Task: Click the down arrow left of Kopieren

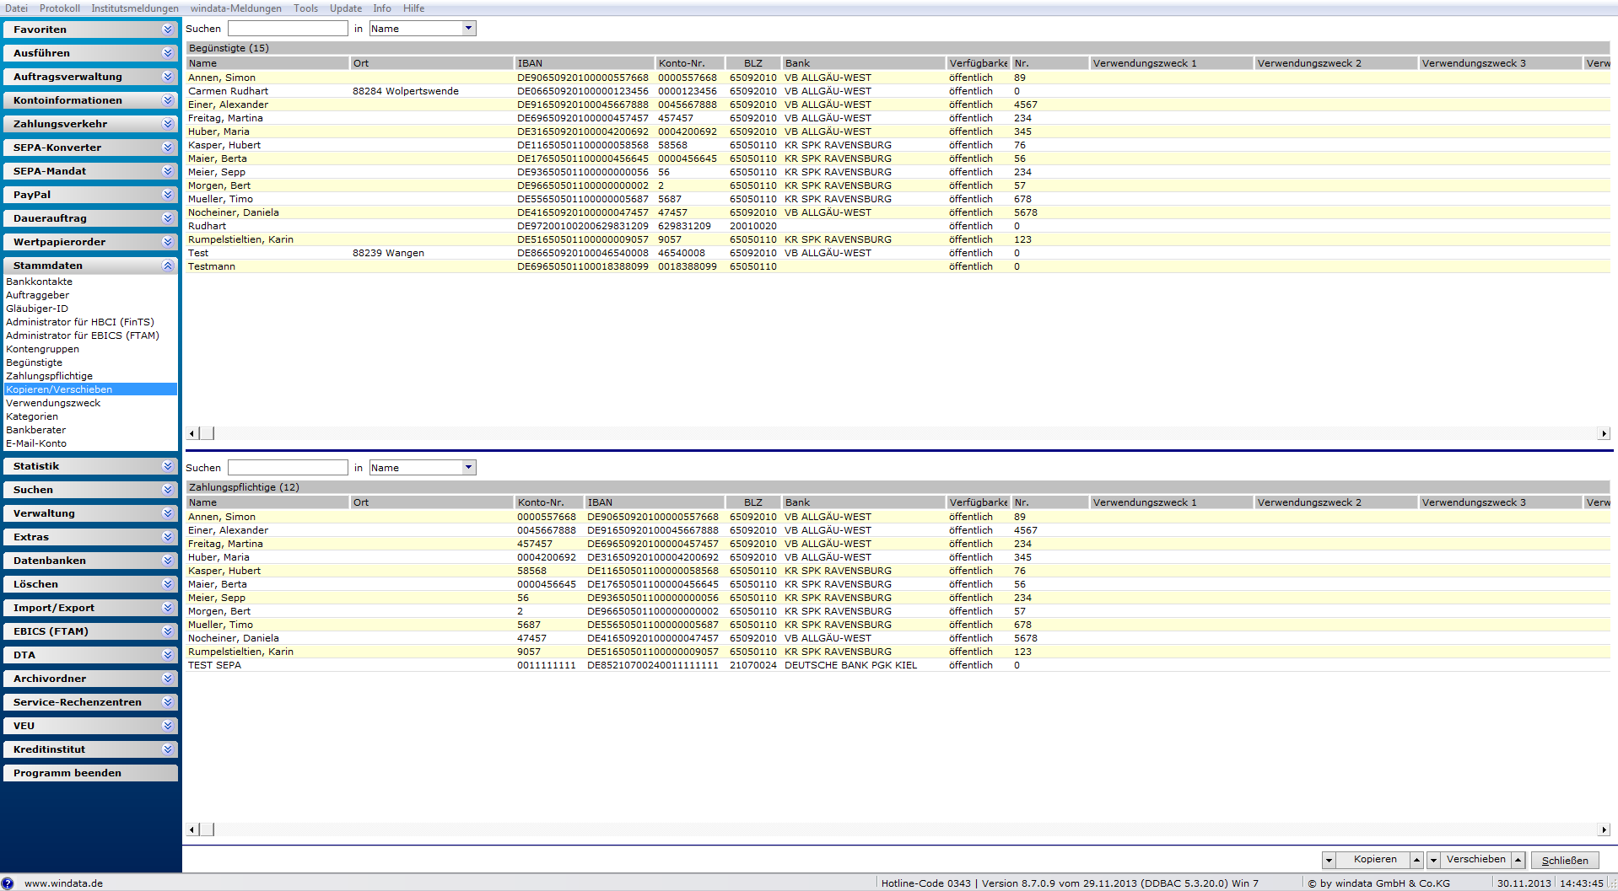Action: (1329, 860)
